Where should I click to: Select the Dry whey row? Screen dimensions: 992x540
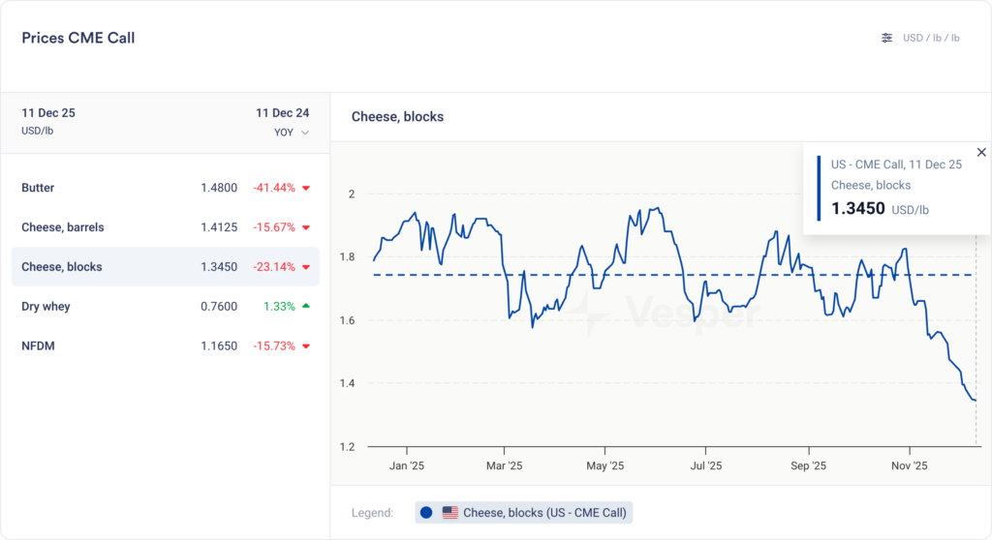point(165,307)
